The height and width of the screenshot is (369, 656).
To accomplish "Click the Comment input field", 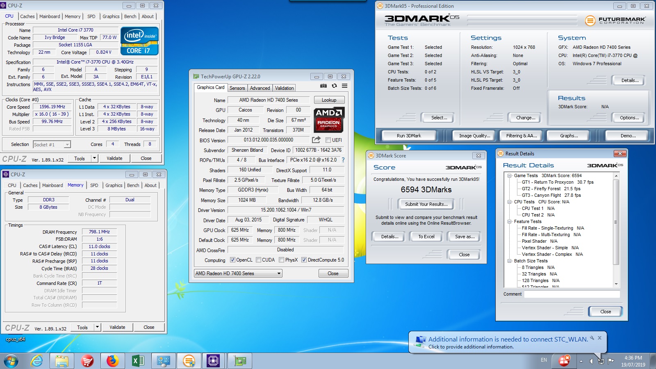I will coord(572,294).
